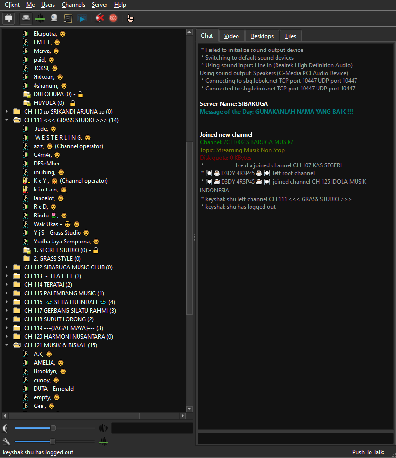
Task: Click the microphone icon beside gain slider
Action: click(6, 442)
